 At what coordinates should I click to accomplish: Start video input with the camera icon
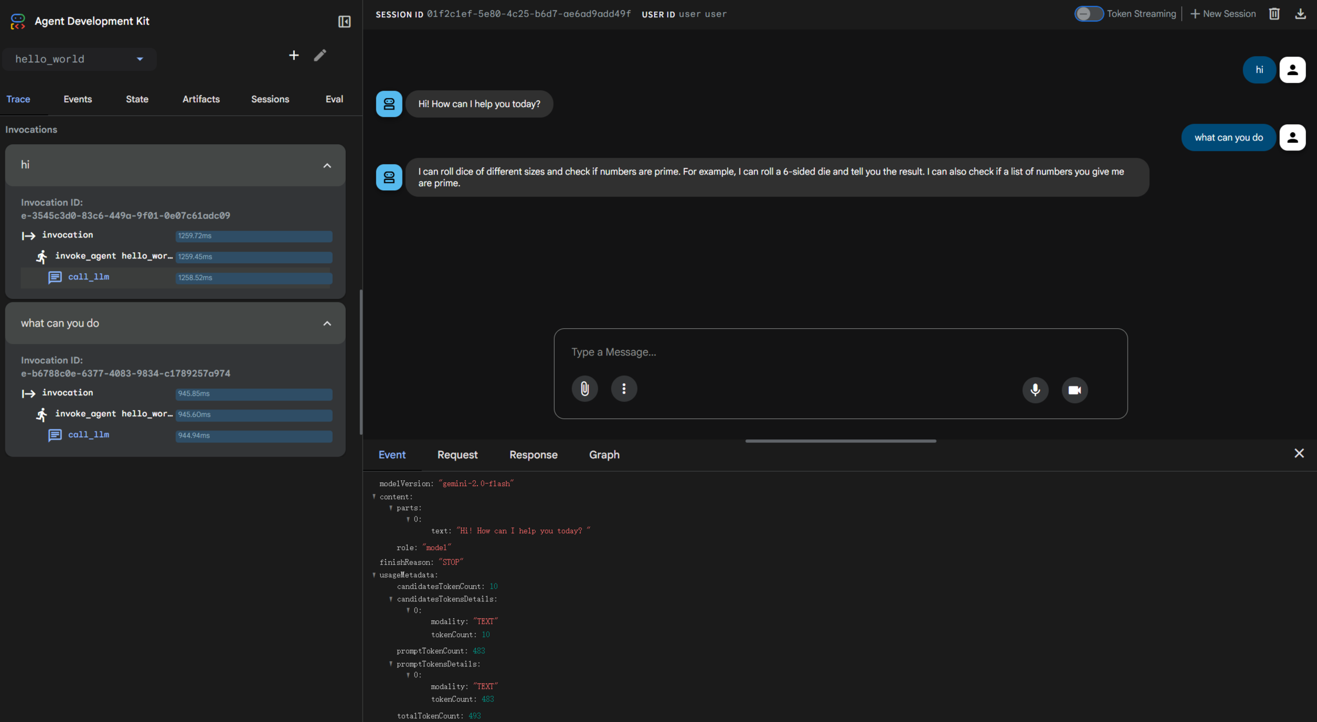(x=1074, y=390)
